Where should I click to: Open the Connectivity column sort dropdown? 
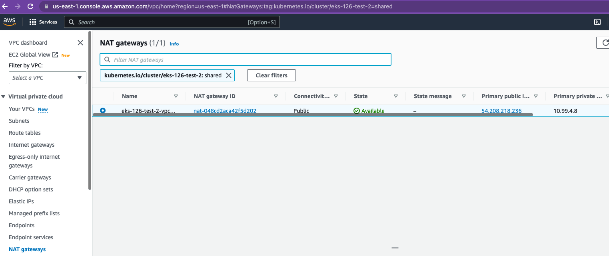[x=336, y=96]
